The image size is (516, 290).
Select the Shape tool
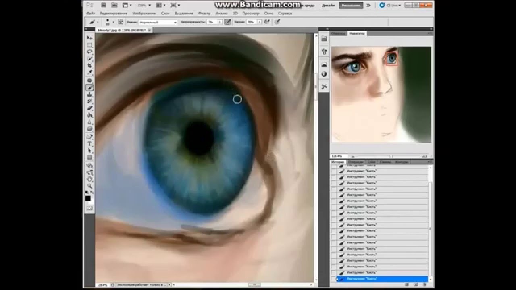pos(89,157)
